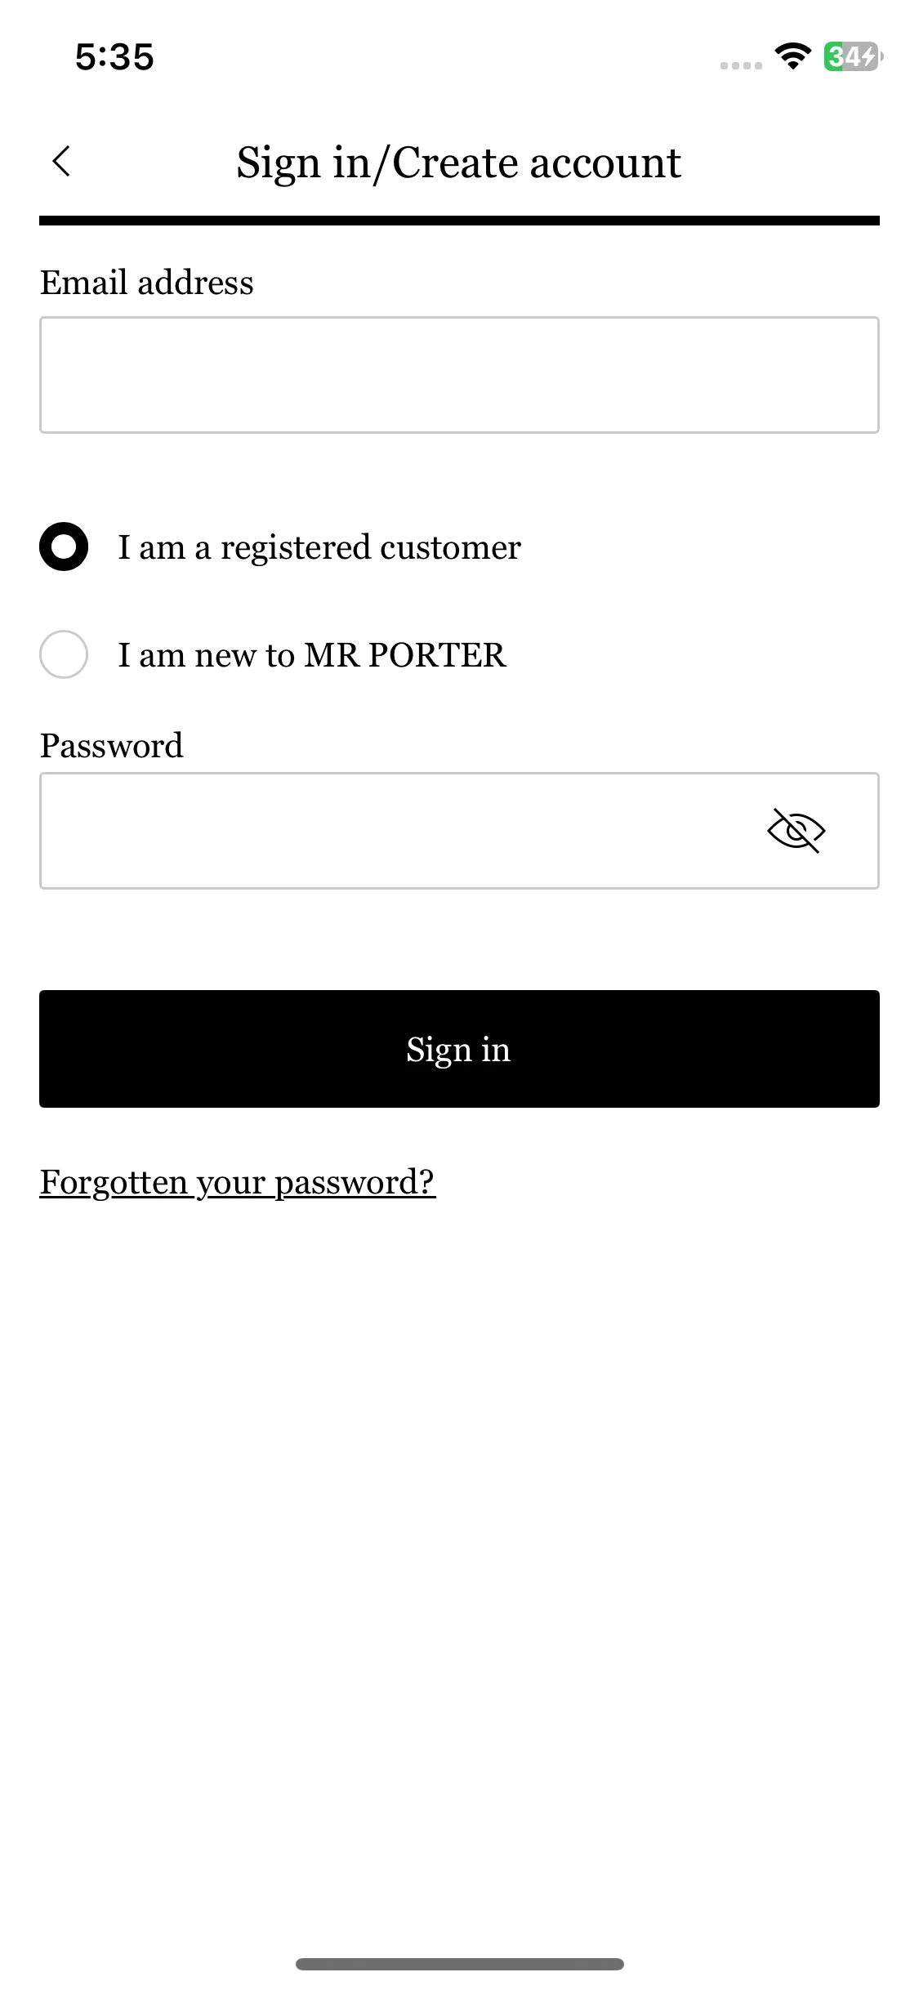Tap the 'I am a registered customer' label text
This screenshot has width=919, height=1990.
pyautogui.click(x=319, y=547)
